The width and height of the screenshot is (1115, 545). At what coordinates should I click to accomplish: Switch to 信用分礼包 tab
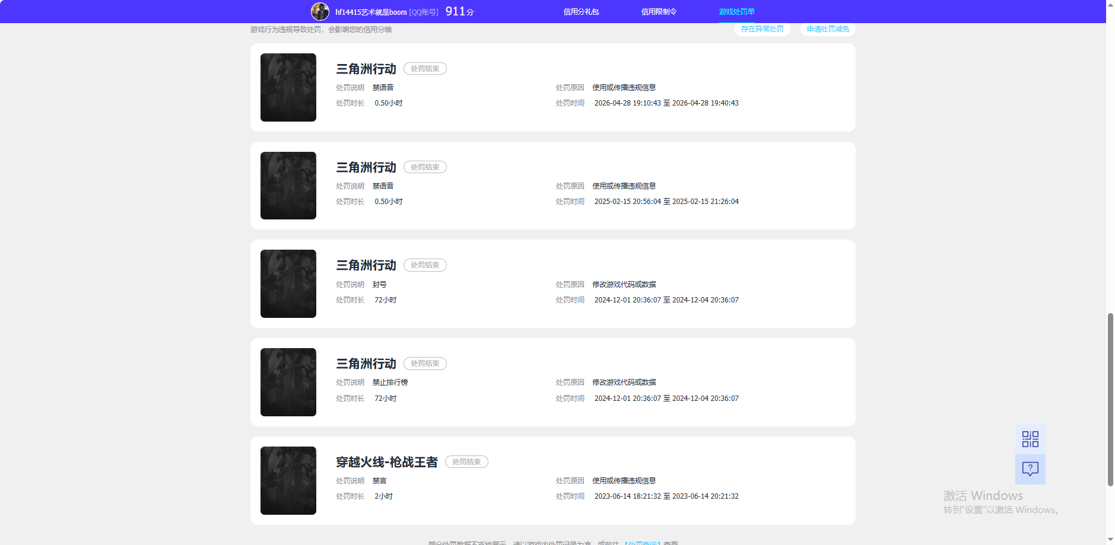click(x=581, y=12)
